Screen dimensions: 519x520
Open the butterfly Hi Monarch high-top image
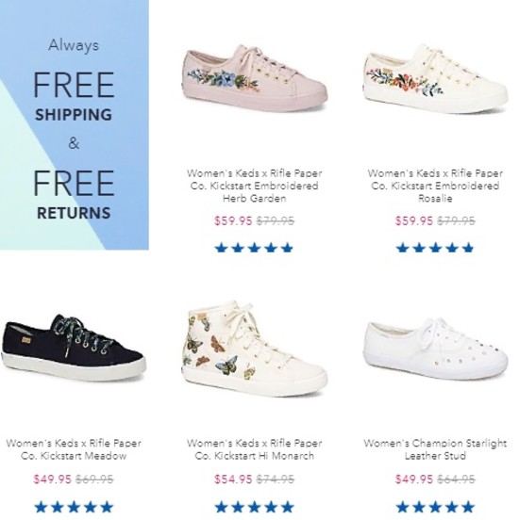click(255, 349)
